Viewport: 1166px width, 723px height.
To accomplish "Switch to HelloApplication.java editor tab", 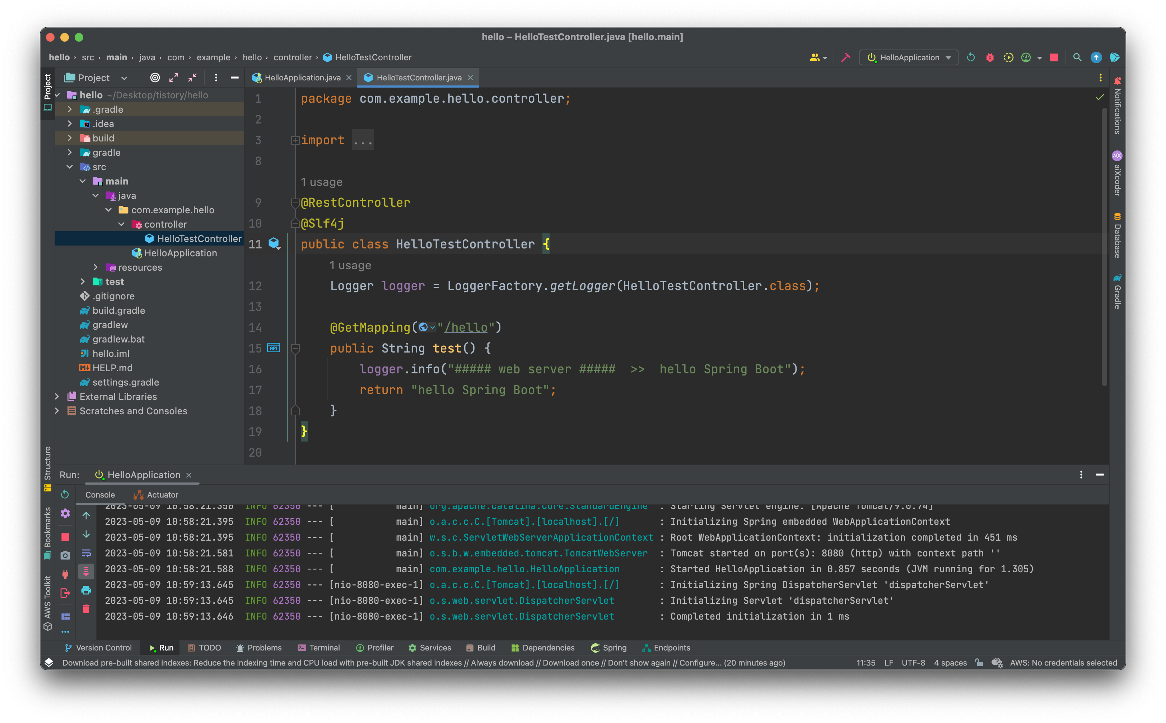I will click(x=302, y=78).
